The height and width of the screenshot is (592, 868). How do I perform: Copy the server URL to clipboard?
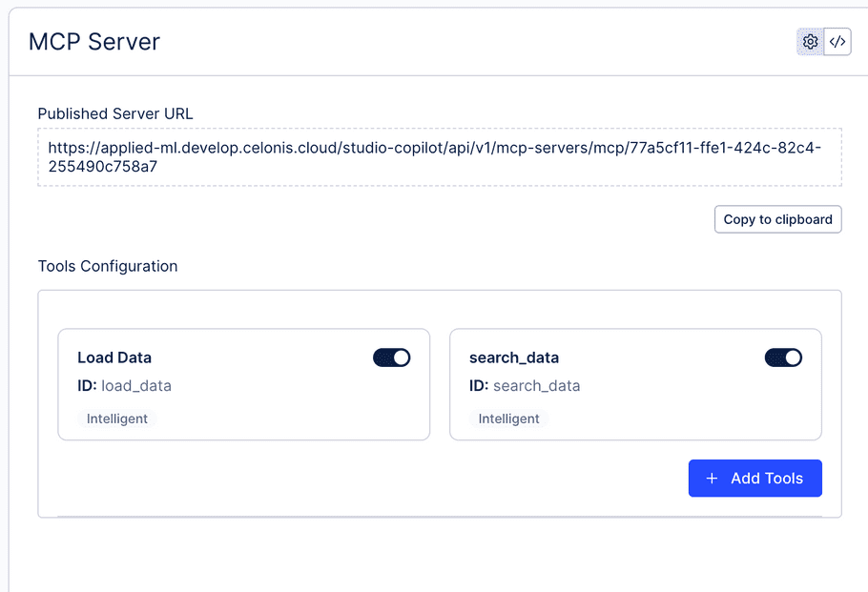click(777, 219)
